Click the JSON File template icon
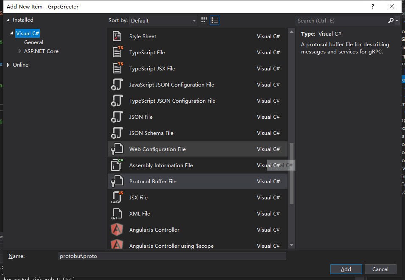The height and width of the screenshot is (280, 405). coord(117,117)
